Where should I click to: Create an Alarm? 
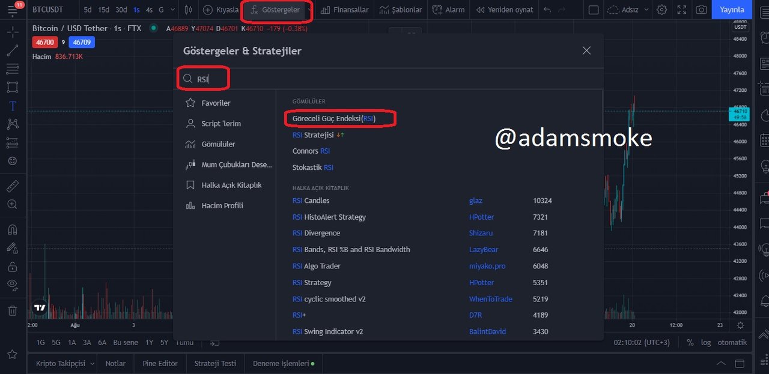pos(448,10)
